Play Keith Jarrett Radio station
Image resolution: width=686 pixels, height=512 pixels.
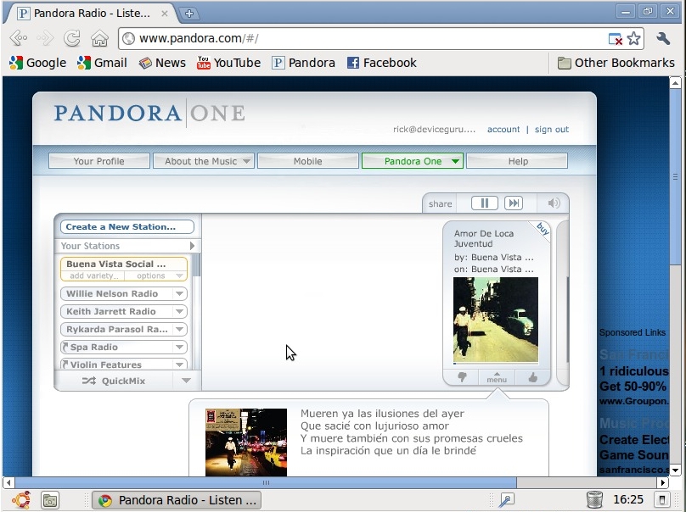[x=111, y=311]
